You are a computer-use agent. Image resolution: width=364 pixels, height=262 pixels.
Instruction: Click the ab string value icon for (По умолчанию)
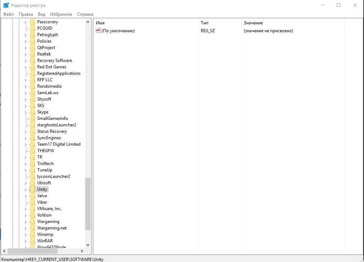[98, 30]
